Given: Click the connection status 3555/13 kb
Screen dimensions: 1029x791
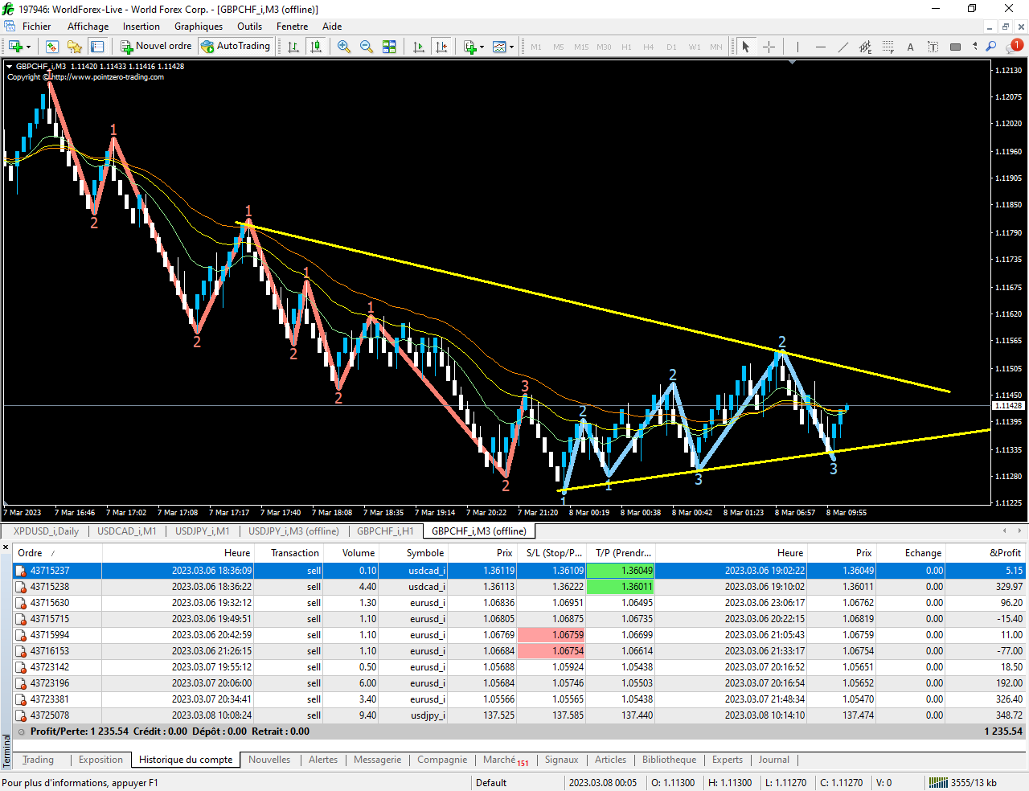Looking at the screenshot, I should point(962,782).
